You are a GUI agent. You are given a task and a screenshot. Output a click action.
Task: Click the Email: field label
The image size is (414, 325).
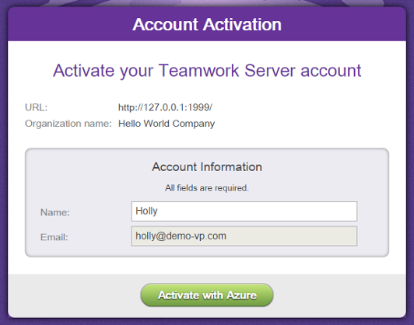tap(54, 237)
